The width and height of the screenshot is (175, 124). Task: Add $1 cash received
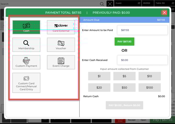[x=99, y=76]
